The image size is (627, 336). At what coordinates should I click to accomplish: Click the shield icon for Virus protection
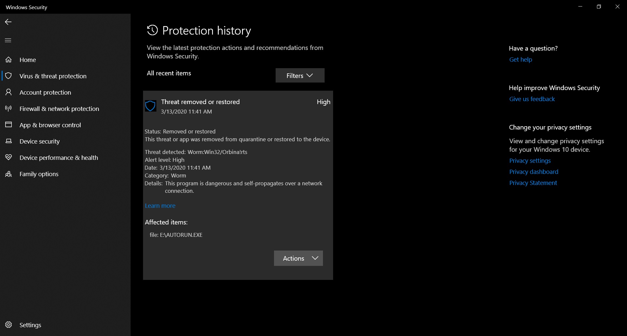tap(8, 76)
